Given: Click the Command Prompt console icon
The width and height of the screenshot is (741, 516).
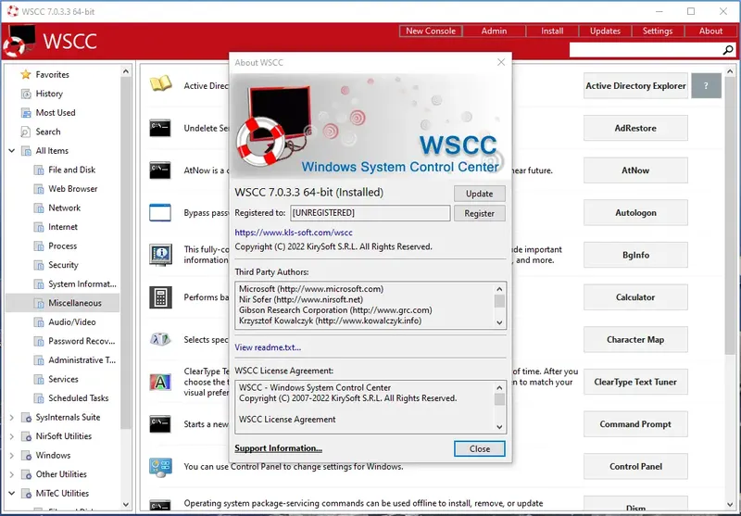Looking at the screenshot, I should (160, 424).
